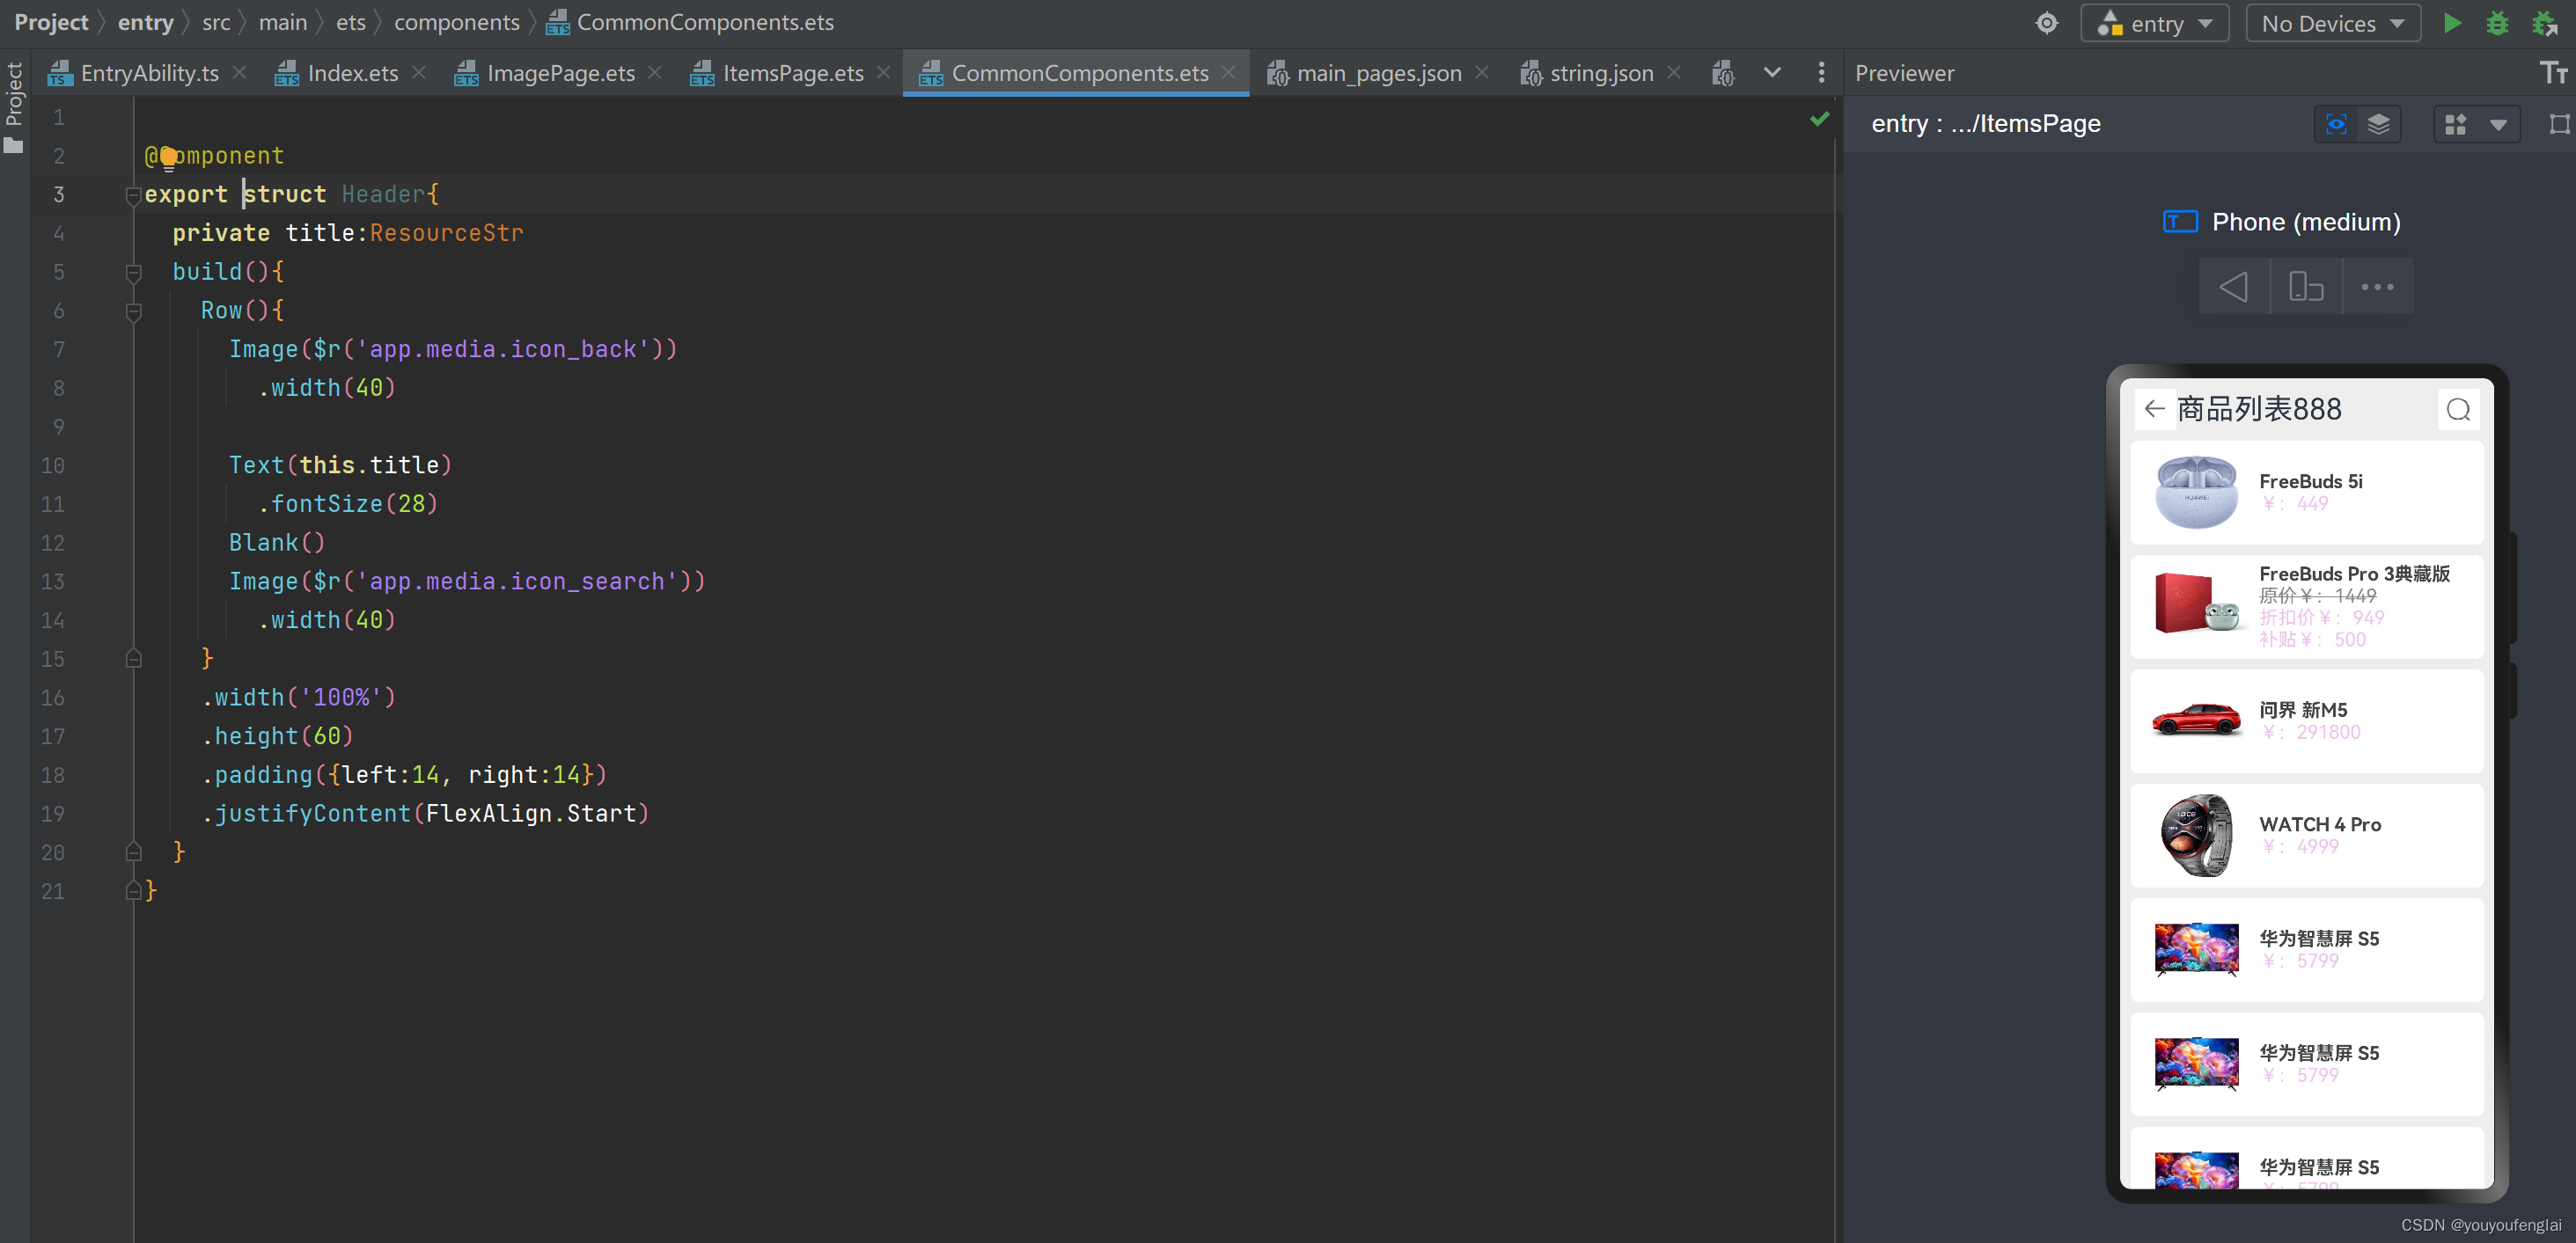
Task: Click the fold end marker on line 20
Action: pos(133,852)
